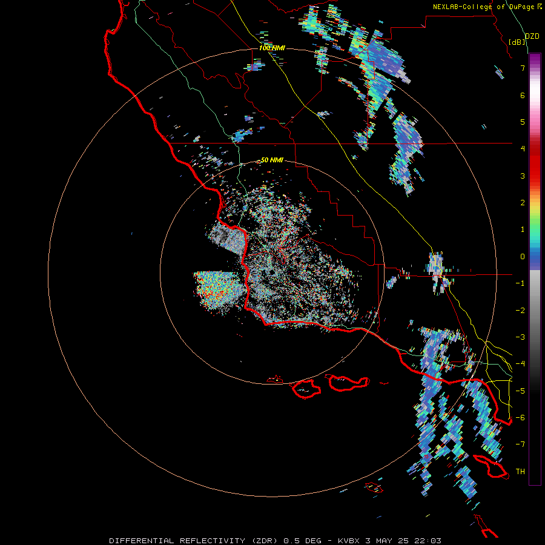Click the 50 NMI range ring label
This screenshot has height=545, width=545.
tap(272, 160)
